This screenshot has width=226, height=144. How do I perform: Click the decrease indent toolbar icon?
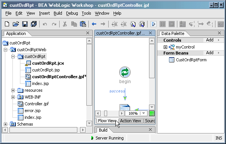point(115,24)
